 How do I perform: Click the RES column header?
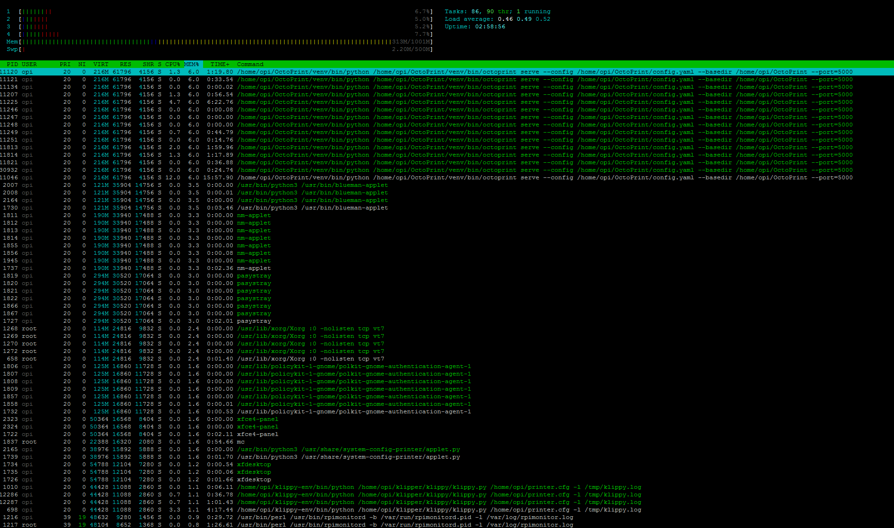(x=125, y=64)
